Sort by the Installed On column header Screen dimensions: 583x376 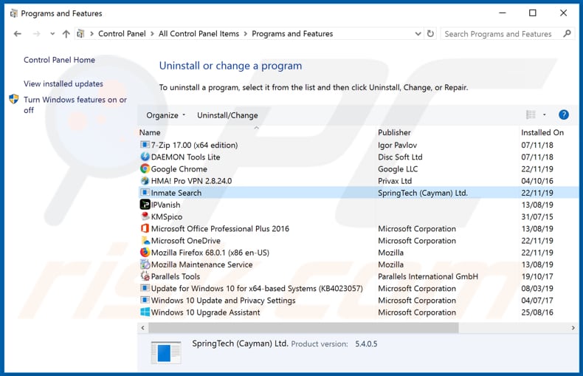542,132
